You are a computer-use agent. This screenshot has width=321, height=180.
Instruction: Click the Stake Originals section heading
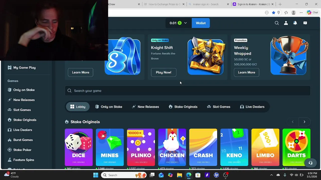point(85,122)
